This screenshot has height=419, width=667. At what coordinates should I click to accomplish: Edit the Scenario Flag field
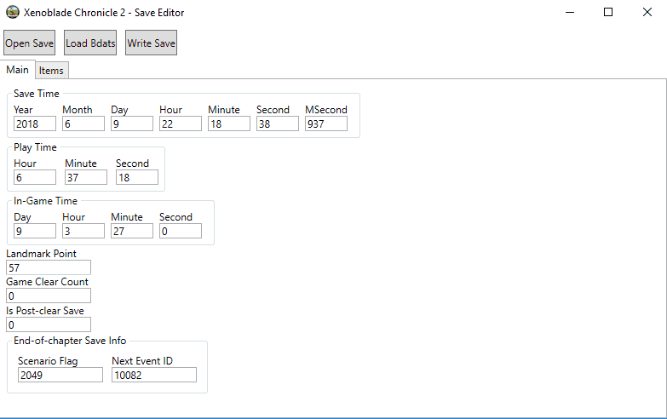point(60,375)
